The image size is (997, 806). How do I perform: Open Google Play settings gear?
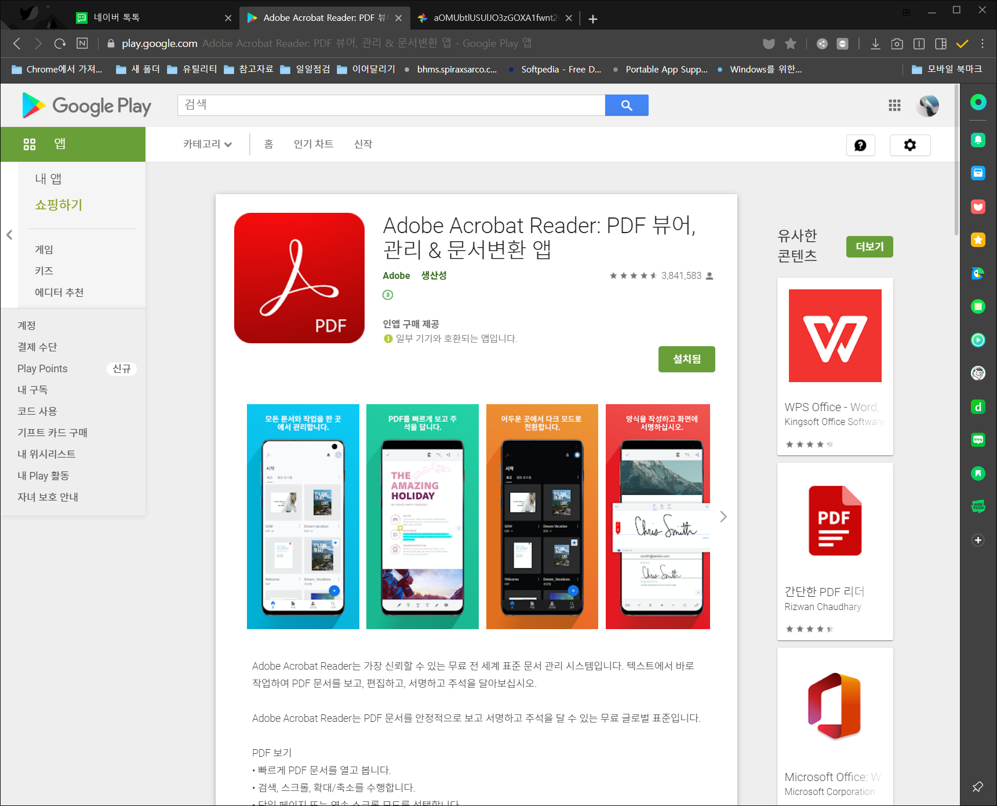(x=910, y=145)
